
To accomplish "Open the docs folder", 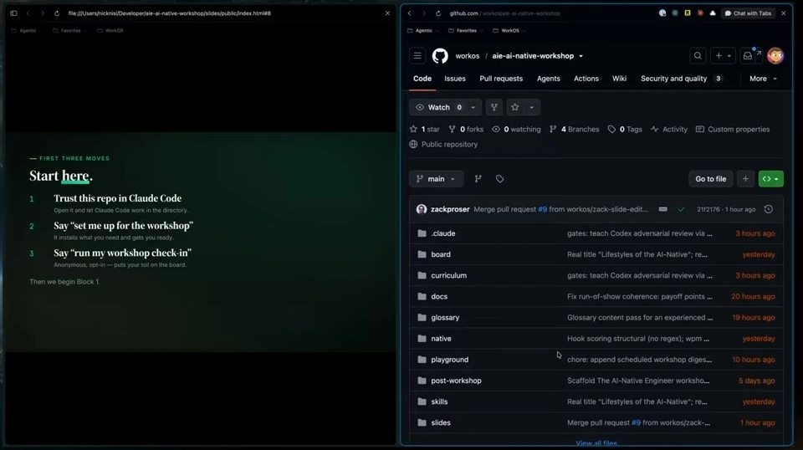I will (x=439, y=296).
